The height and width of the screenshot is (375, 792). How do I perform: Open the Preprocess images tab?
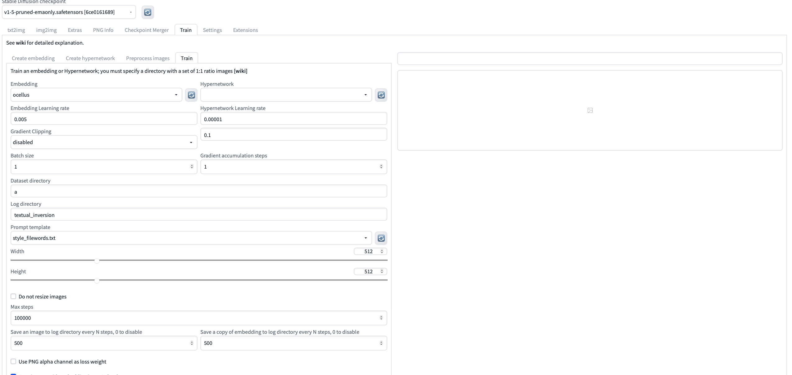pos(148,58)
